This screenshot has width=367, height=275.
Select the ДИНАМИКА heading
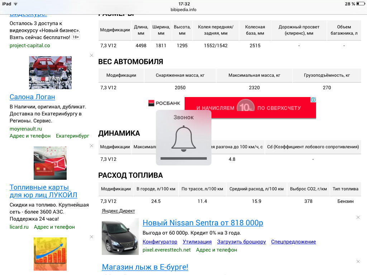[119, 133]
